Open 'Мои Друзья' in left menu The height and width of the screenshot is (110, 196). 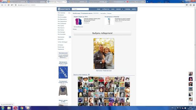click(x=61, y=15)
